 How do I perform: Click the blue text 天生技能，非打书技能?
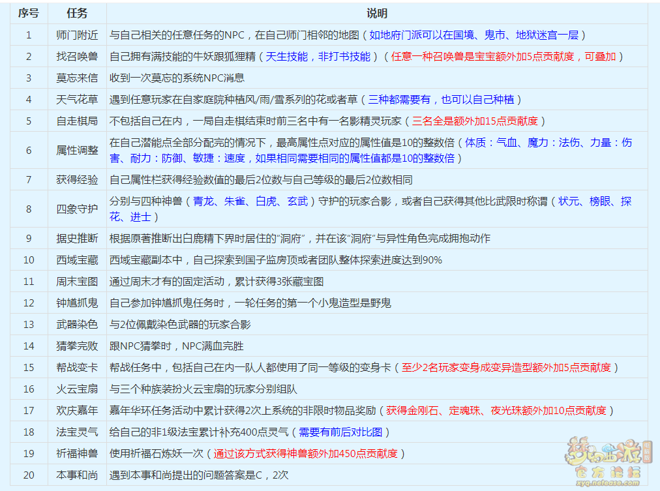[318, 56]
